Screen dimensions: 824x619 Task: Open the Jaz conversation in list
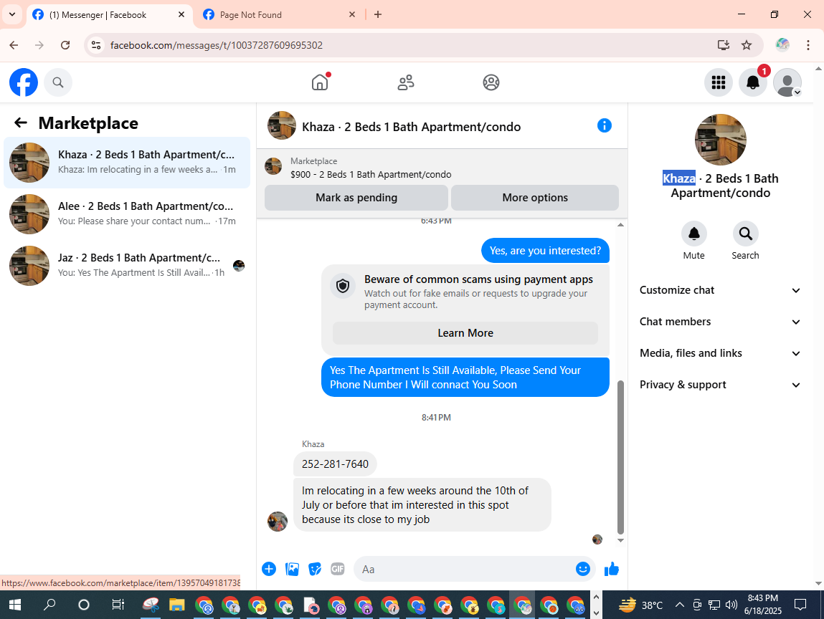tap(127, 265)
